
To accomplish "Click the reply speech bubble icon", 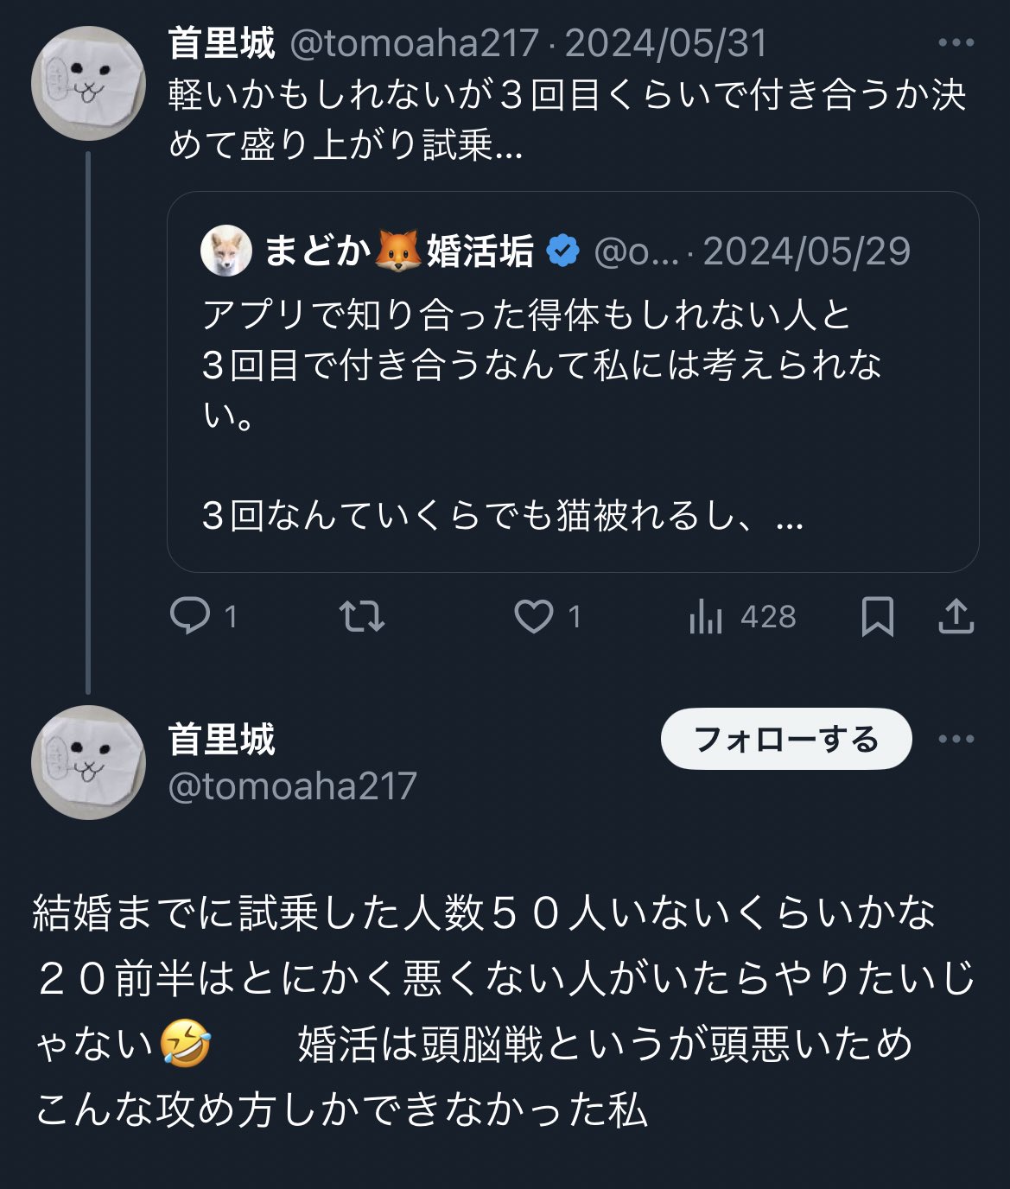I will 190,616.
